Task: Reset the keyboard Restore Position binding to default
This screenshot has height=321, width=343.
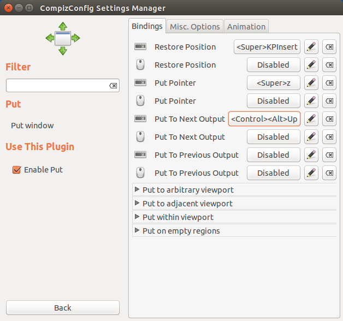Action: pos(329,47)
